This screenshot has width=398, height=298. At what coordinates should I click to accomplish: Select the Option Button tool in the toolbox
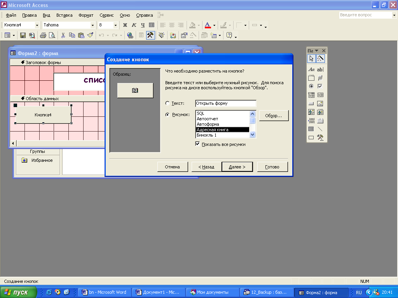coord(311,87)
